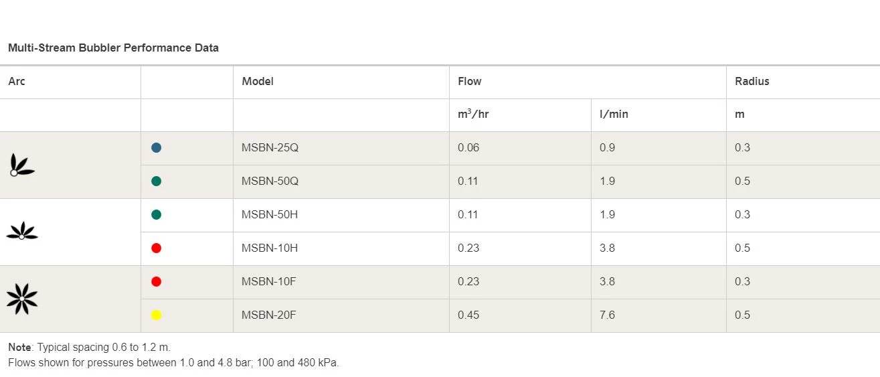Click the quarter-circle arc pattern icon
The width and height of the screenshot is (880, 377).
[21, 165]
